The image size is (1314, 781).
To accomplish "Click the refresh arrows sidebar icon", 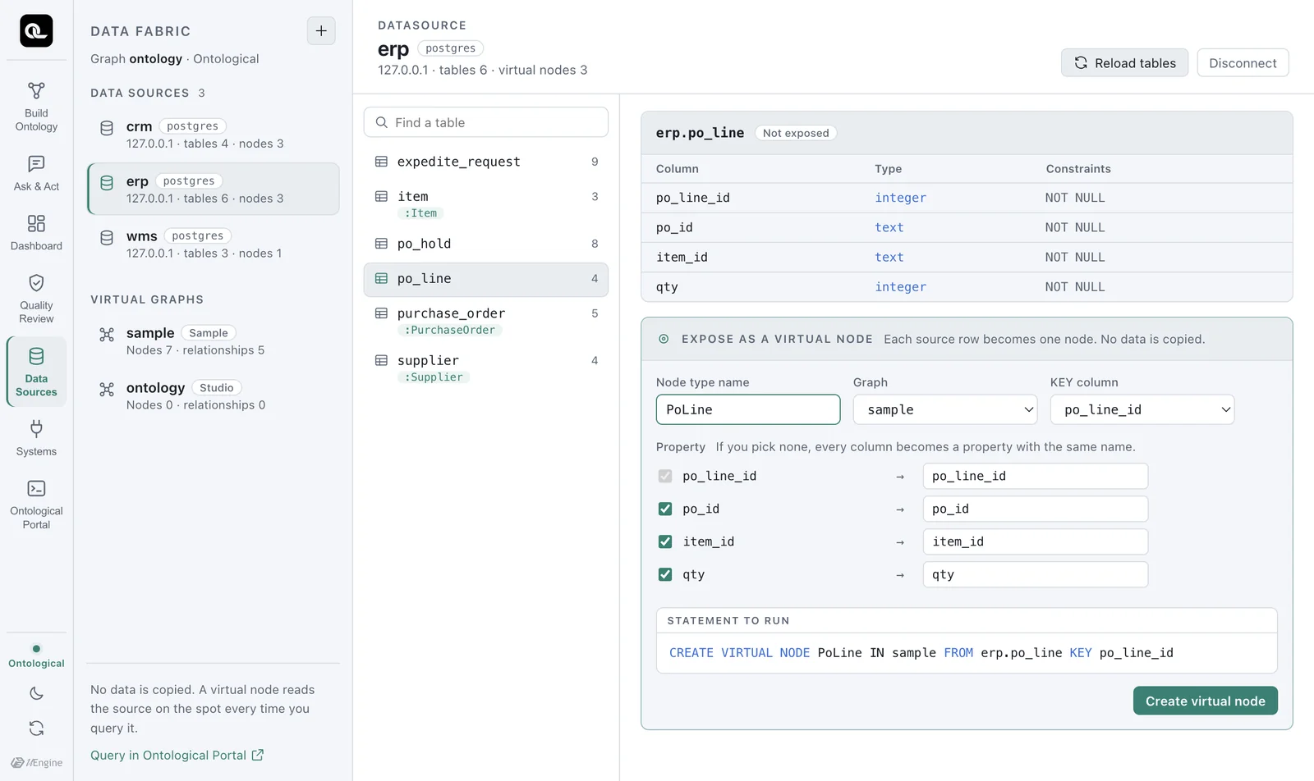I will pyautogui.click(x=36, y=728).
